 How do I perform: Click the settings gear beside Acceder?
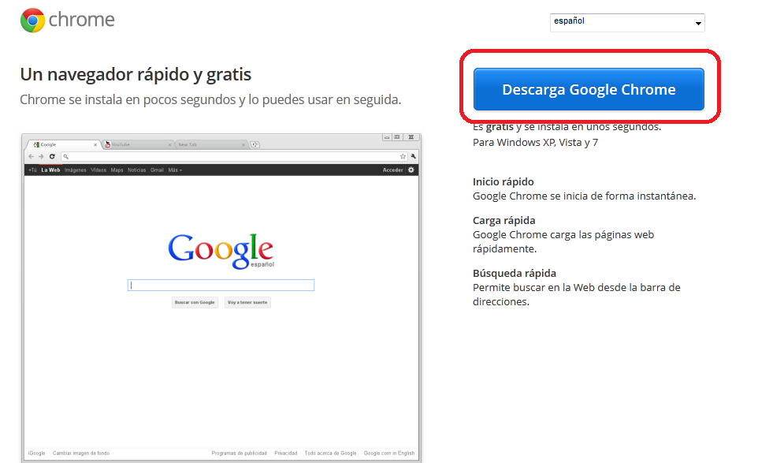tap(411, 170)
